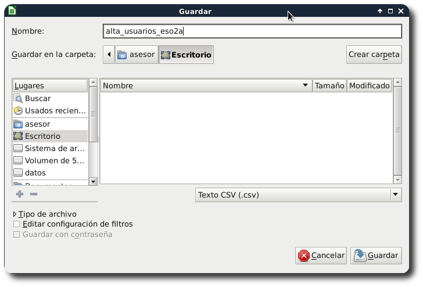This screenshot has width=423, height=287.
Task: Click file list scrollbar up arrow
Action: point(397,82)
